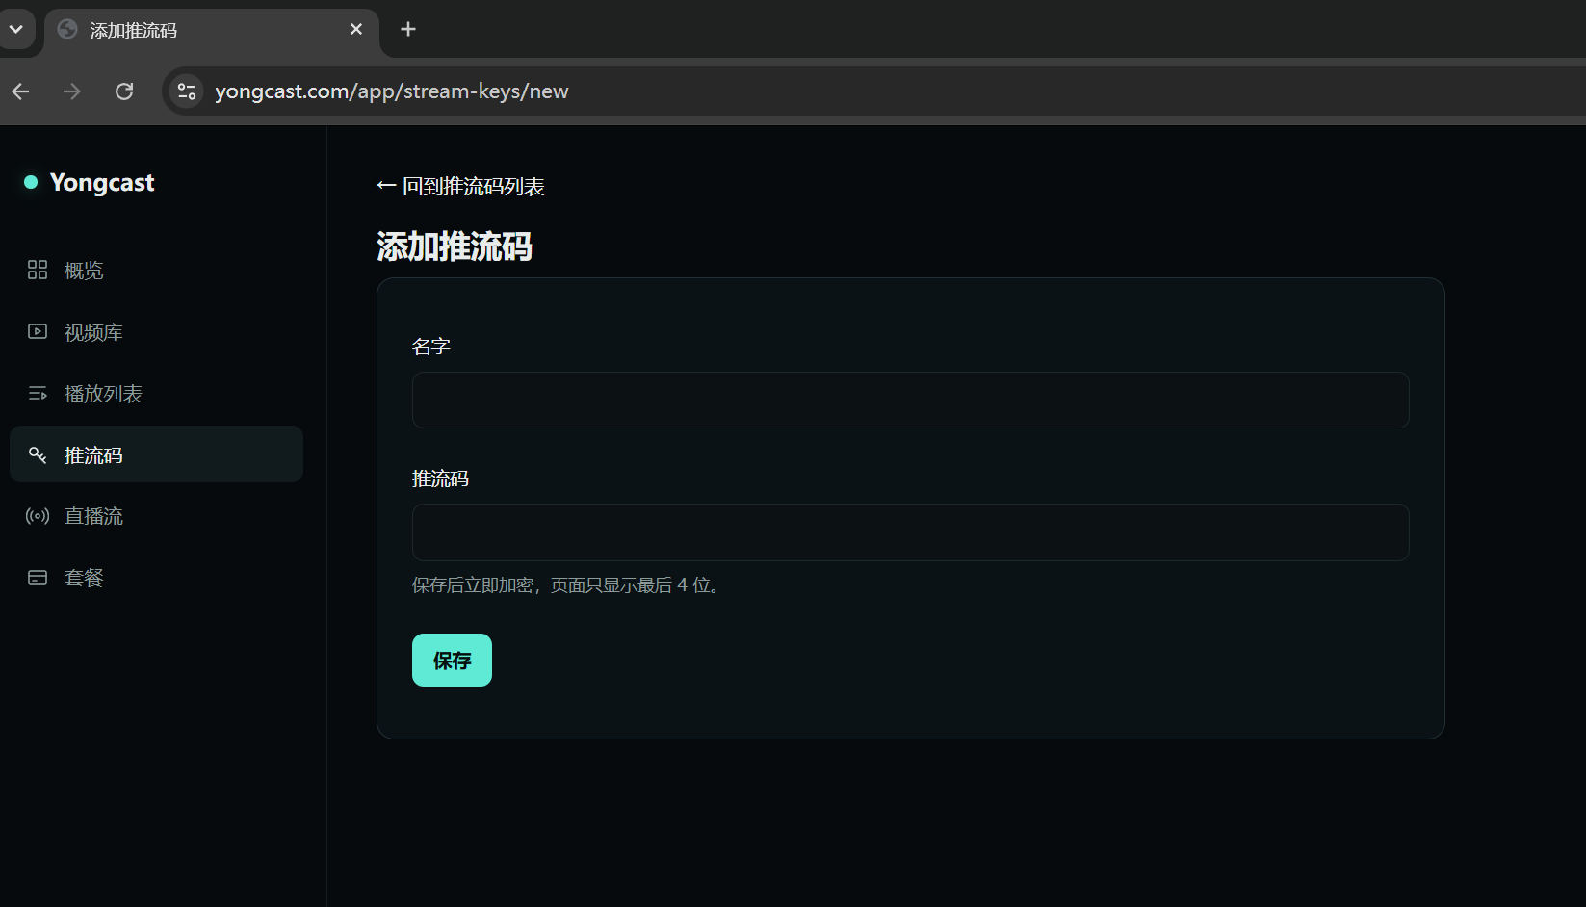Viewport: 1586px width, 907px height.
Task: Click the 直播流 broadcast icon
Action: coord(38,516)
